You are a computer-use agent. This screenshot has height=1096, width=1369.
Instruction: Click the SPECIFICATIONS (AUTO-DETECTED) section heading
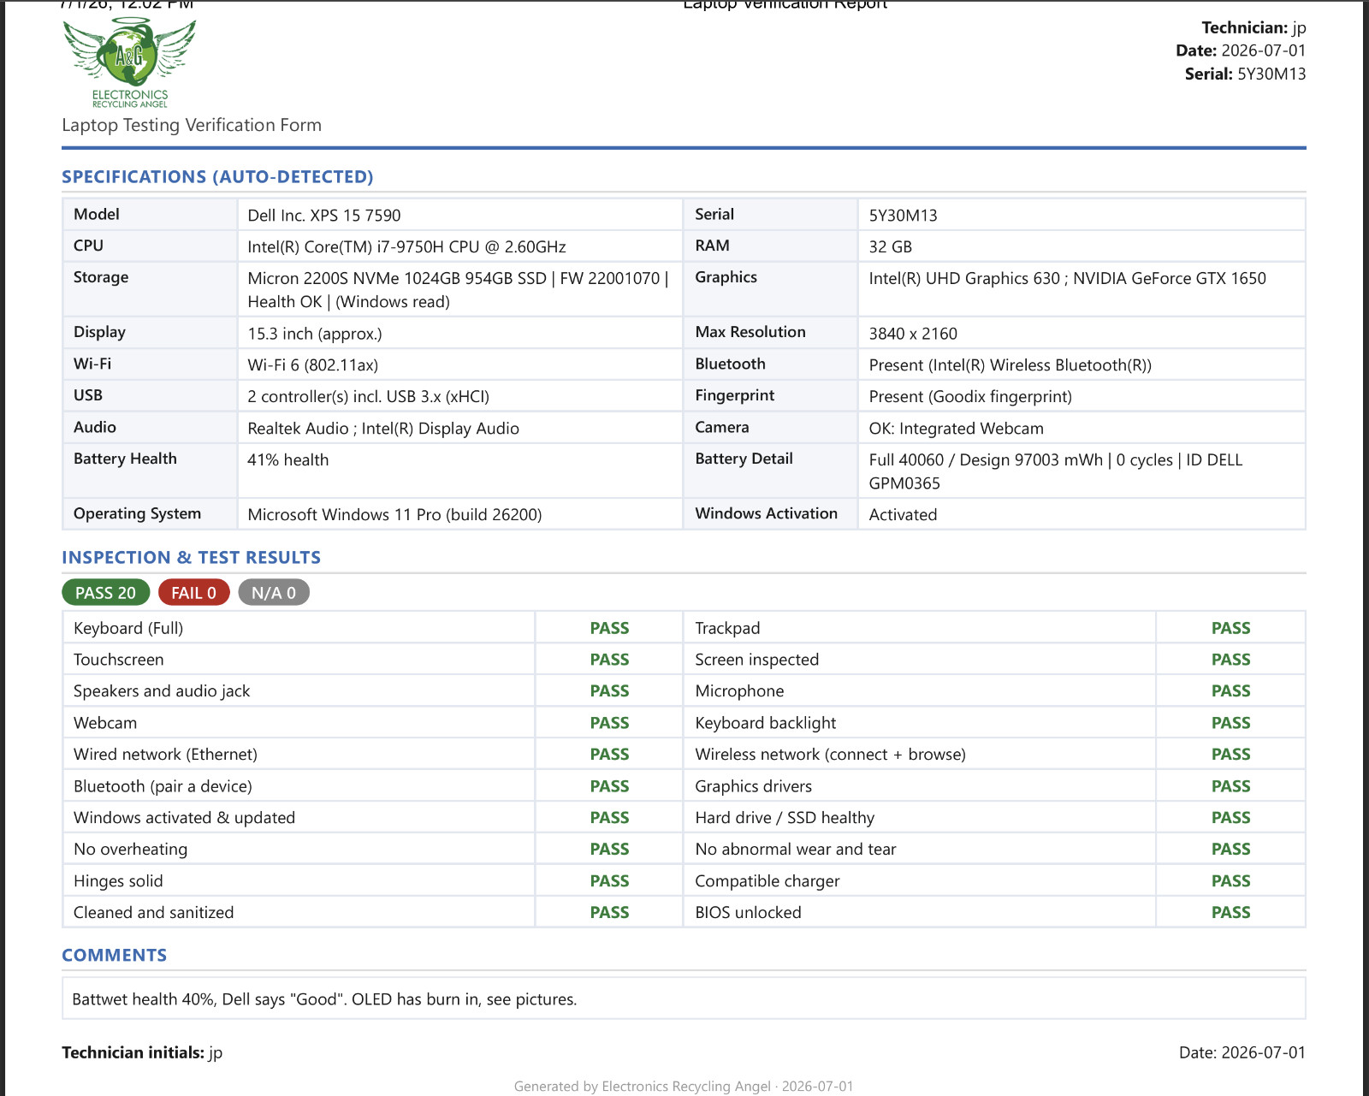(217, 177)
